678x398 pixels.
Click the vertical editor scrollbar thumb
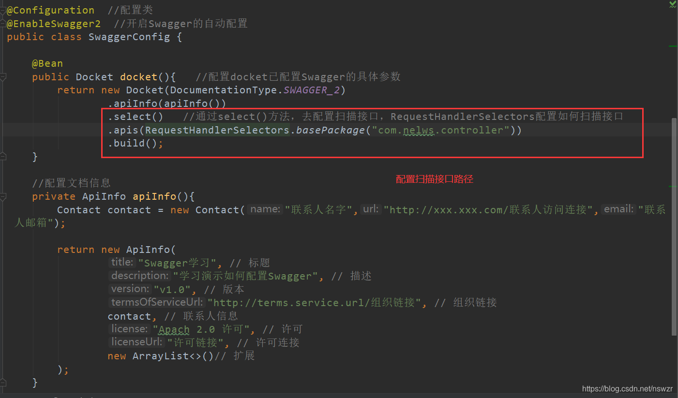pyautogui.click(x=674, y=226)
